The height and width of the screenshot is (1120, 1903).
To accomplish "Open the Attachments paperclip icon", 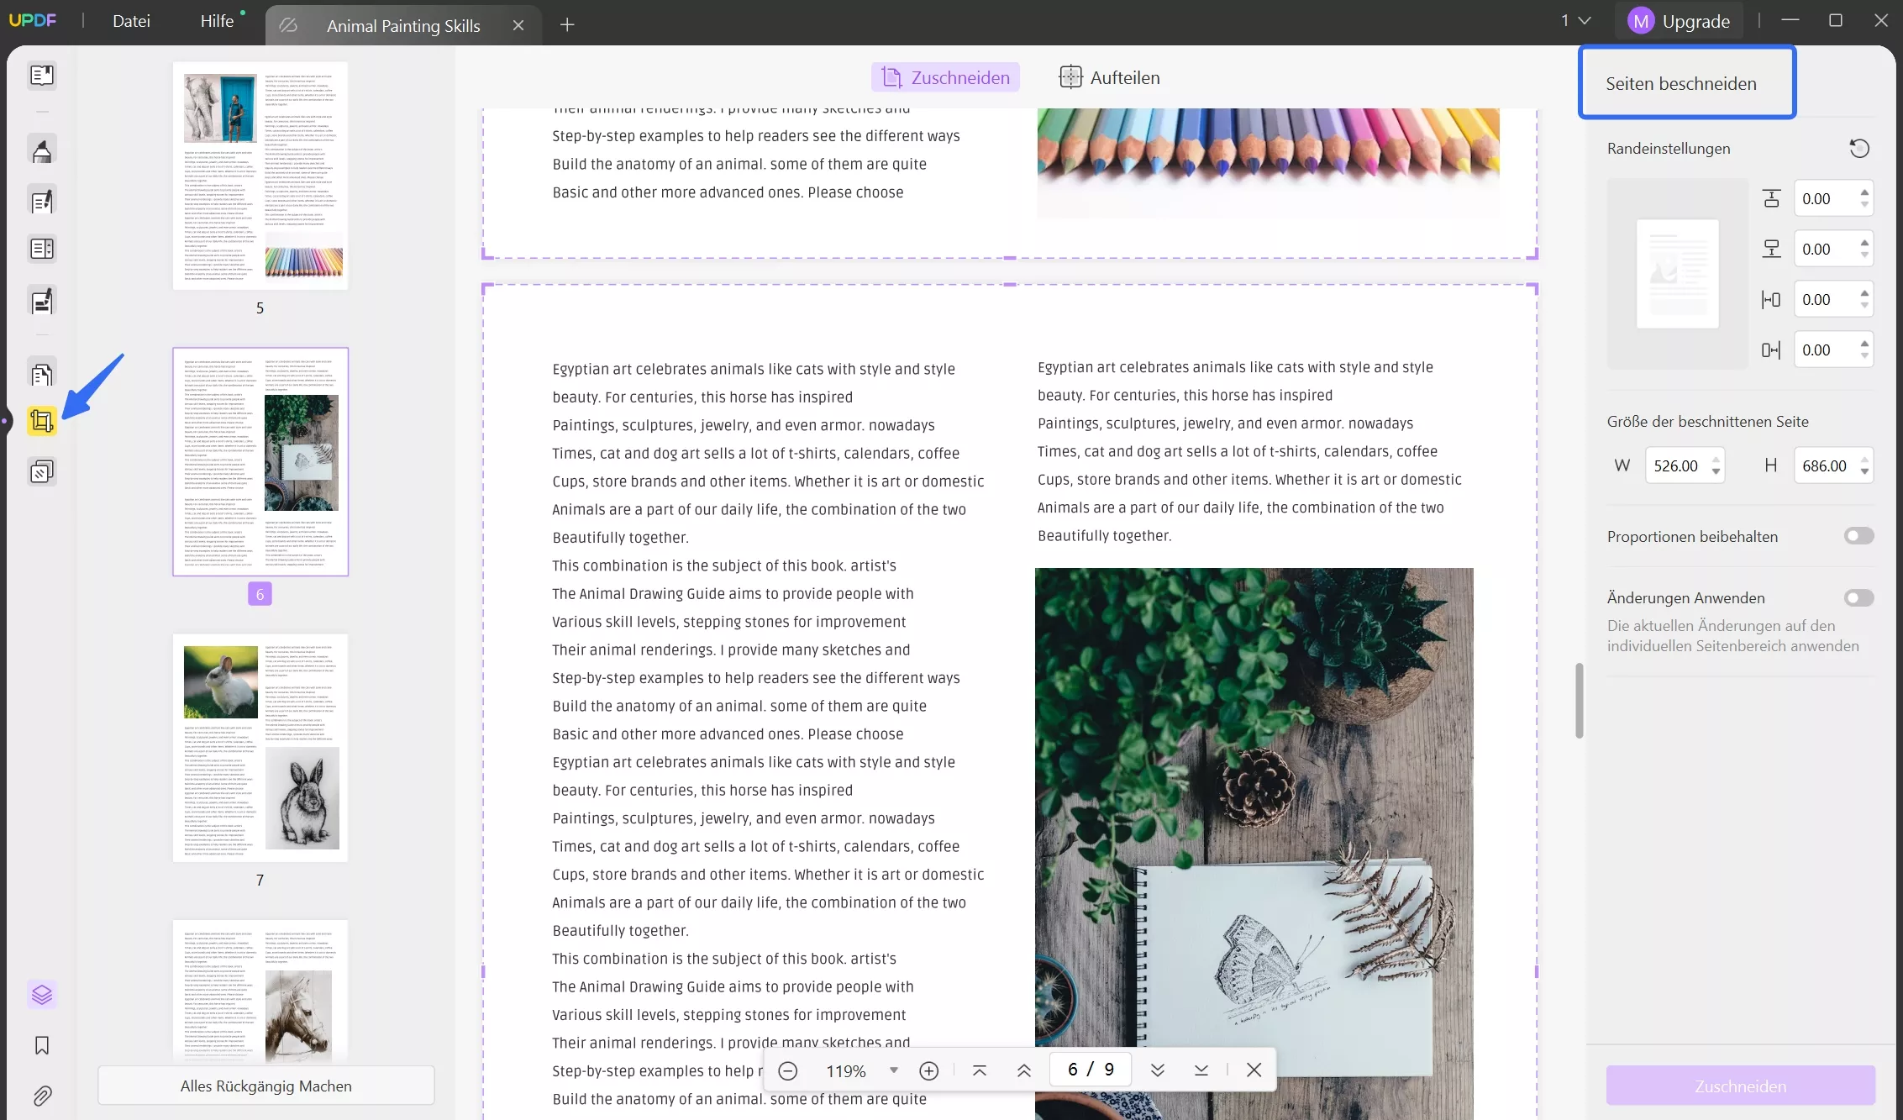I will [41, 1096].
